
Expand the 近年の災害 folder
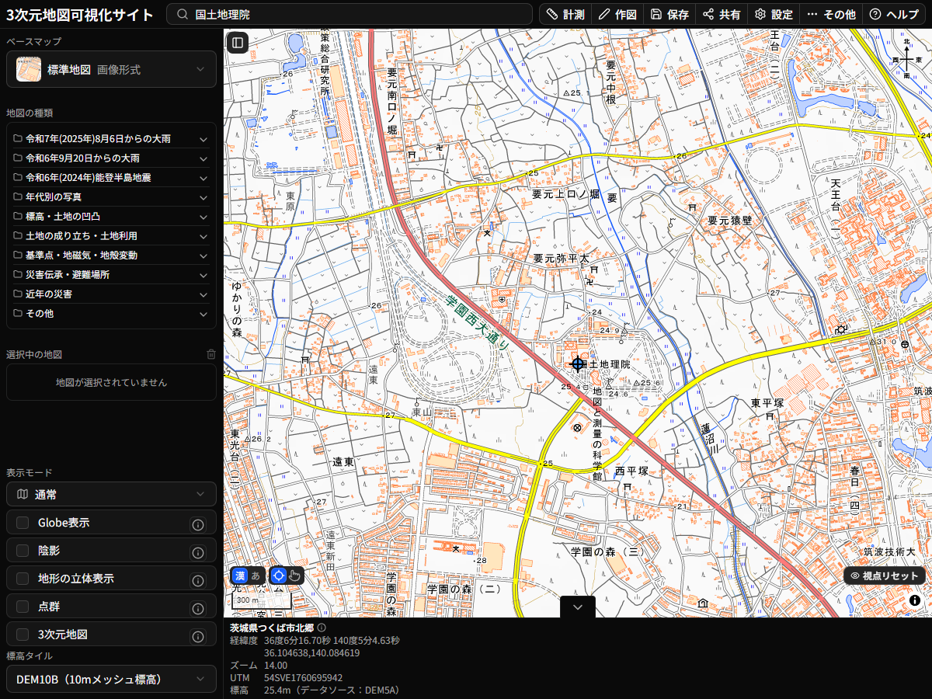click(x=111, y=294)
